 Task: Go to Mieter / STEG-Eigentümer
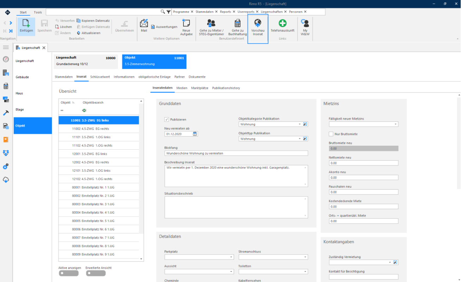point(211,27)
